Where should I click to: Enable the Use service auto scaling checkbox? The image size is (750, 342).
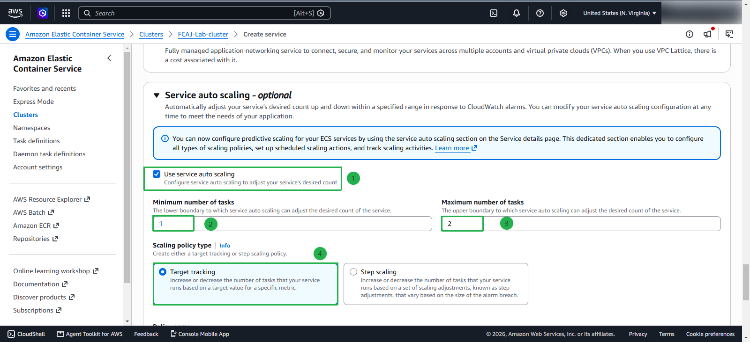coord(157,174)
